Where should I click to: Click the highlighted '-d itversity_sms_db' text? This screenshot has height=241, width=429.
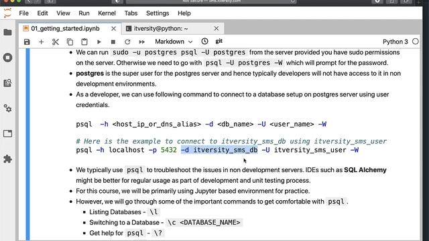pos(219,150)
